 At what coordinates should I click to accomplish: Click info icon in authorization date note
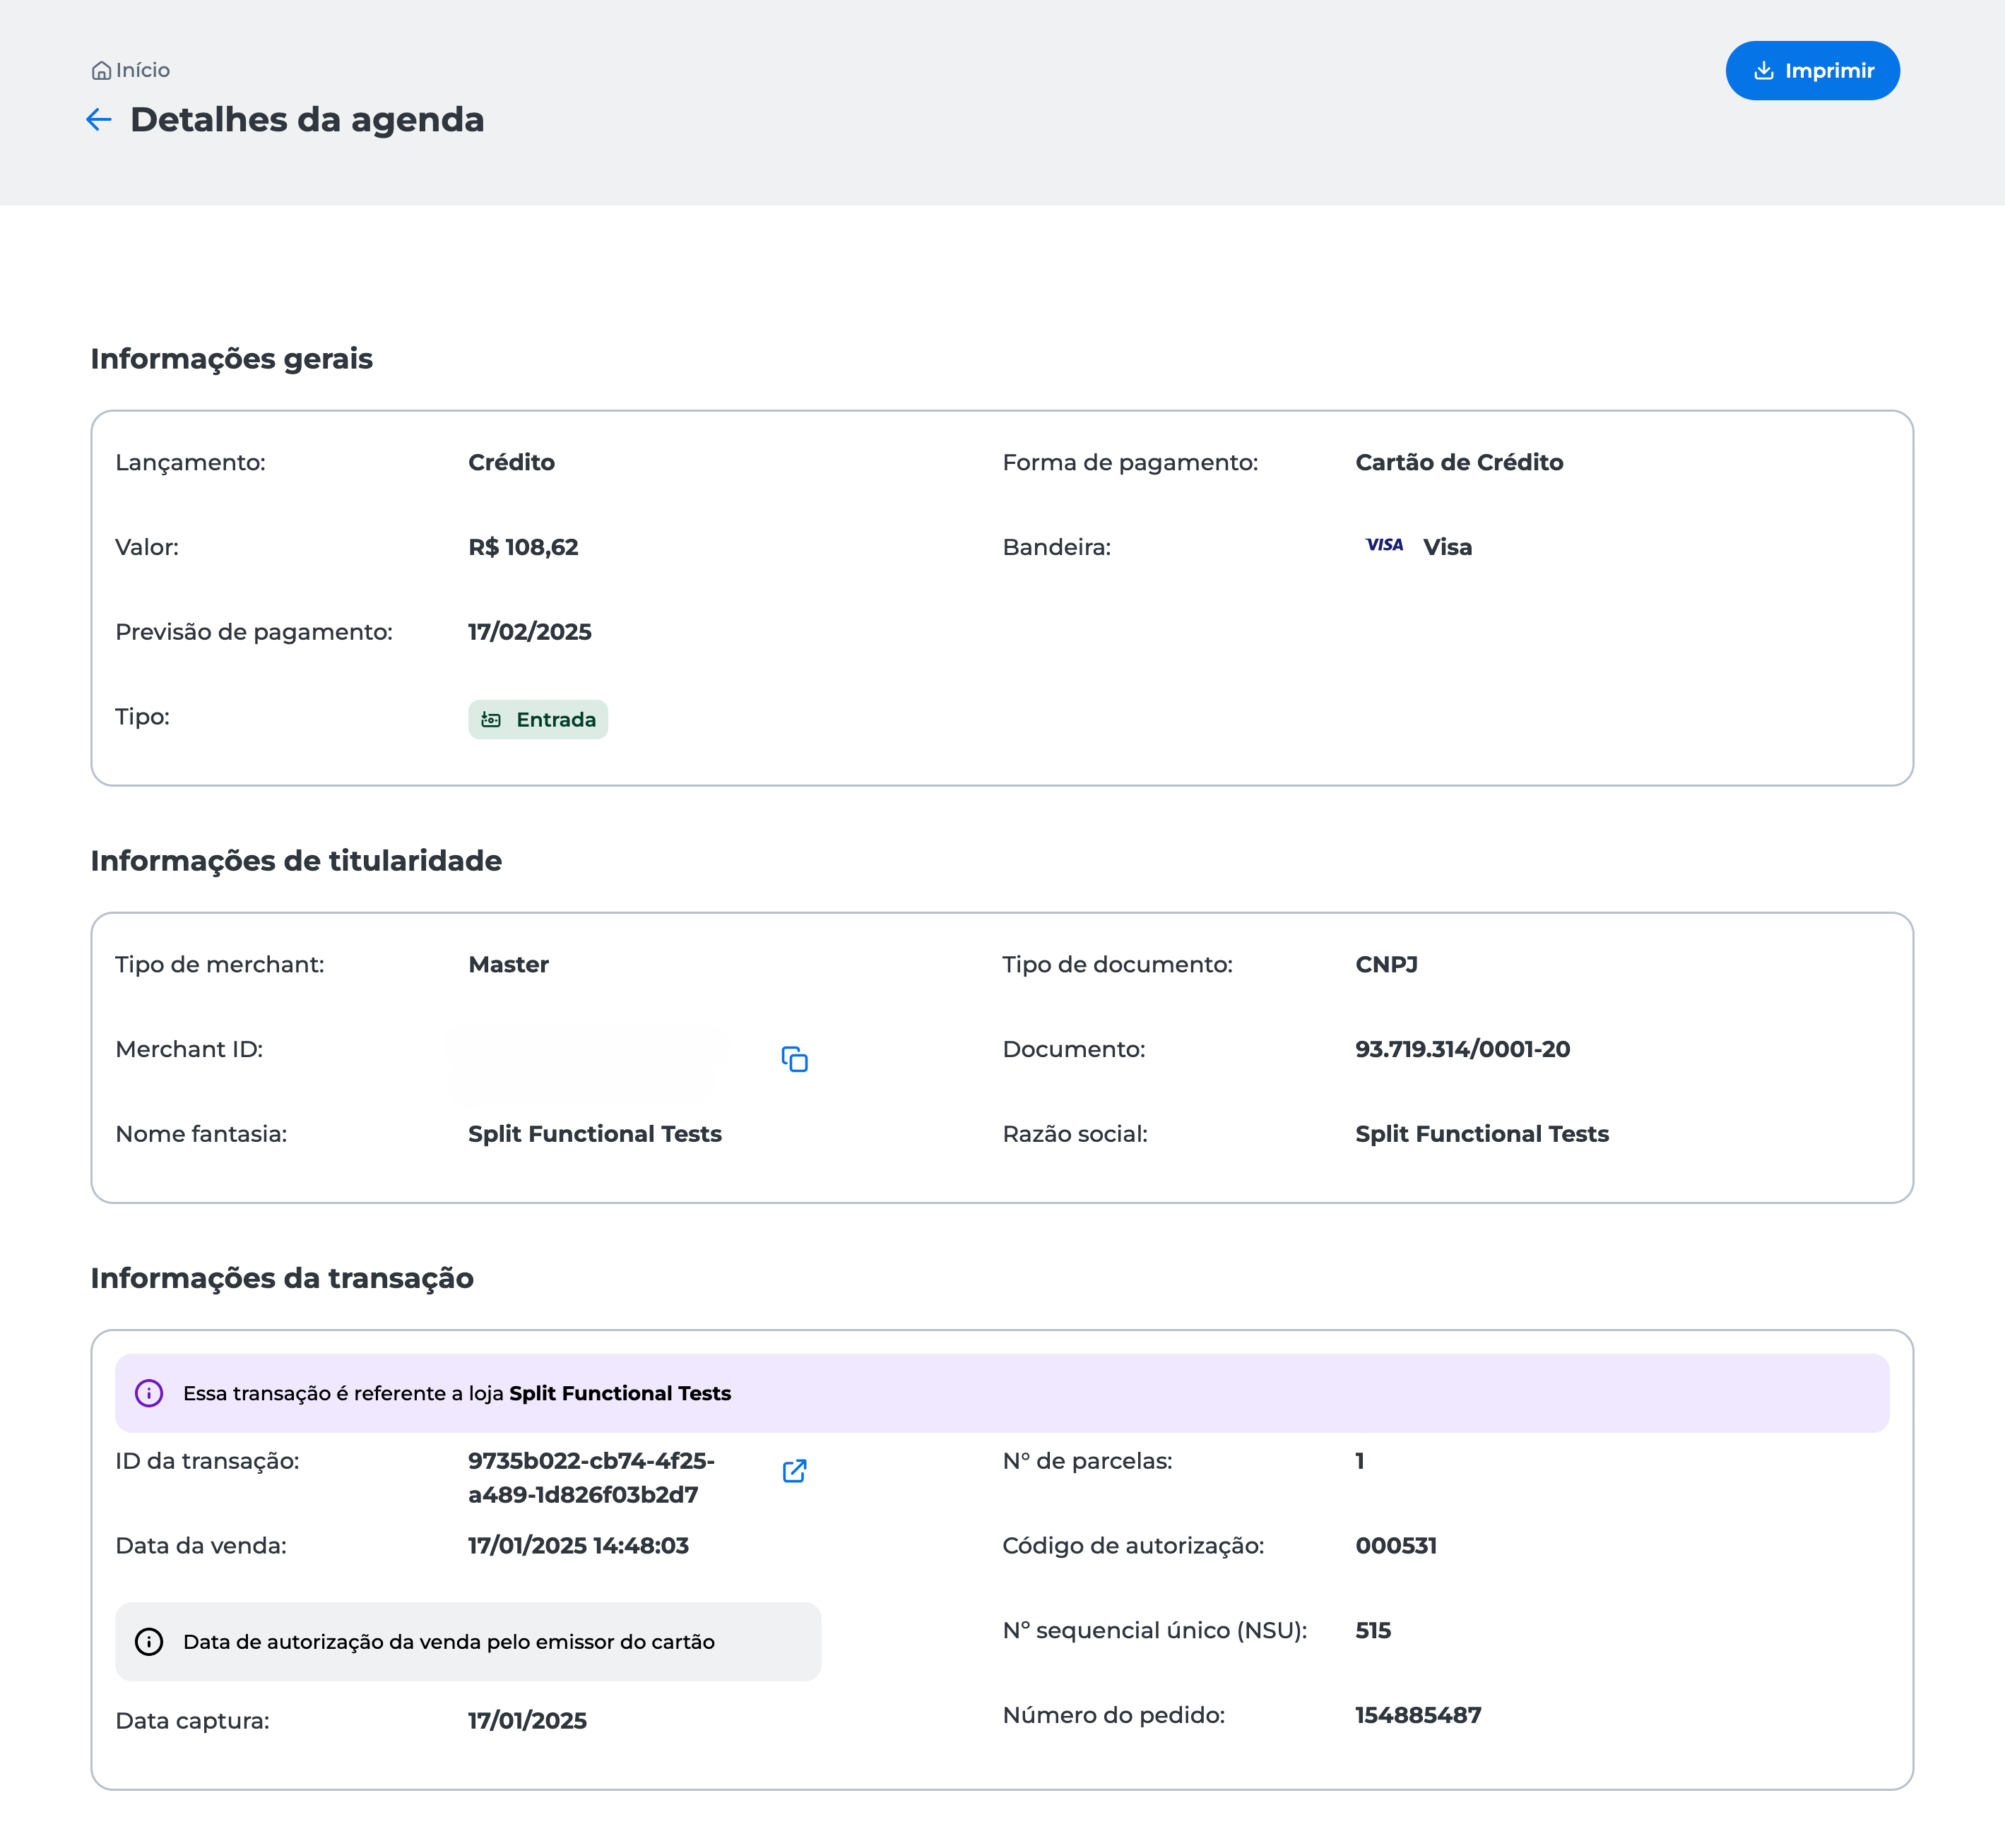pyautogui.click(x=149, y=1642)
